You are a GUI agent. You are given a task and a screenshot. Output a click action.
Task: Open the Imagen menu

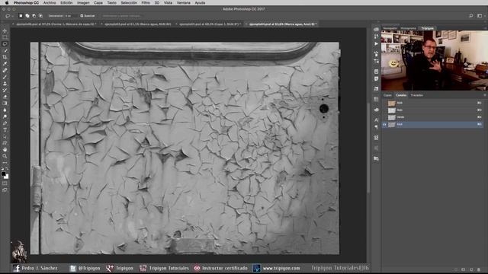click(83, 2)
